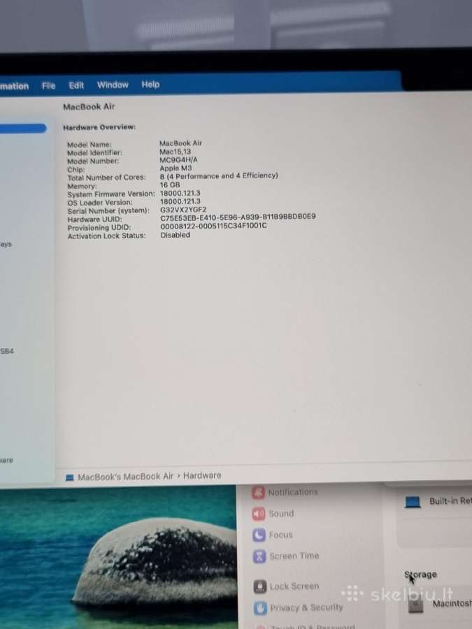Open Notifications icon in System Settings

click(x=259, y=493)
